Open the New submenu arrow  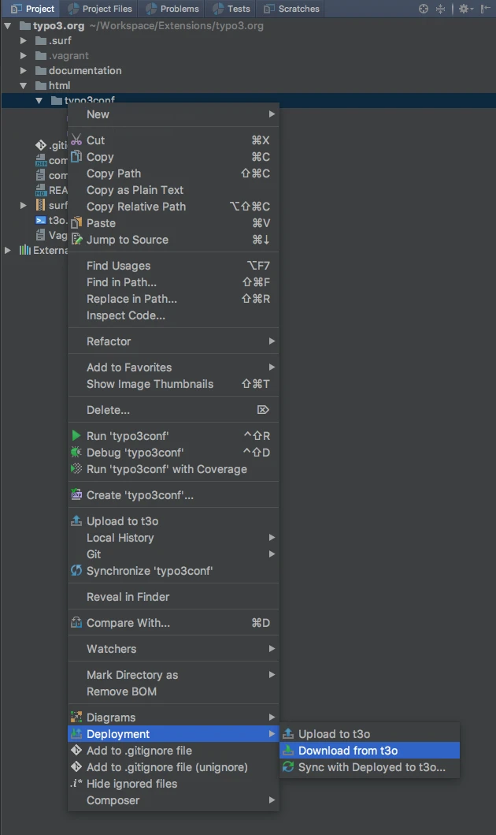coord(272,114)
